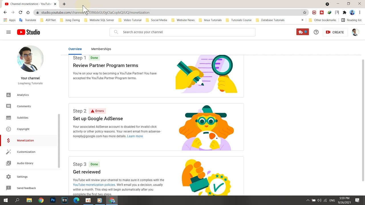Open Chrome three-dot menu
The height and width of the screenshot is (205, 365).
click(x=360, y=13)
